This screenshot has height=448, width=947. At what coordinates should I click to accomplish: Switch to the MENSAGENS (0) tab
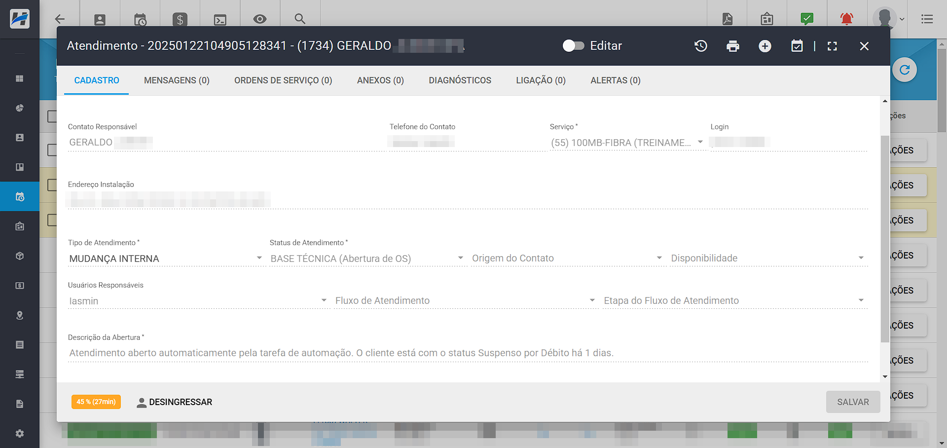click(177, 80)
